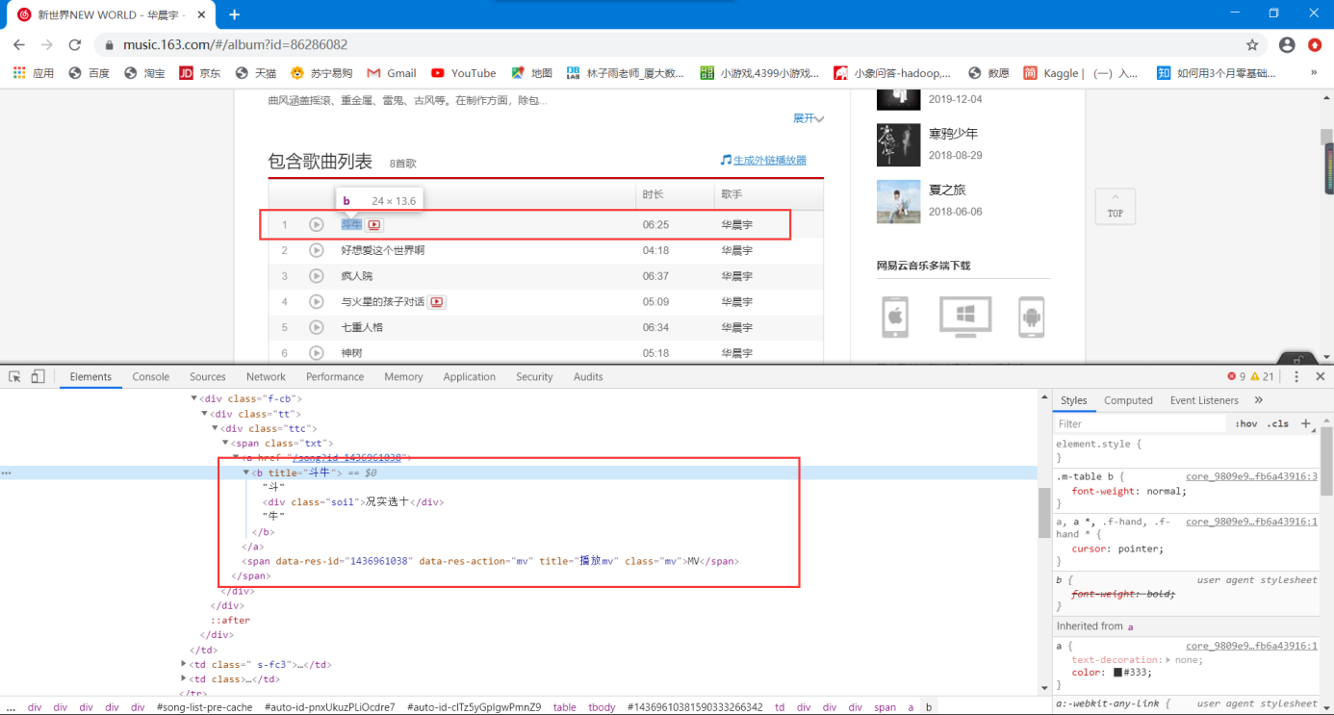Open the 京东 bookmark

[x=200, y=73]
